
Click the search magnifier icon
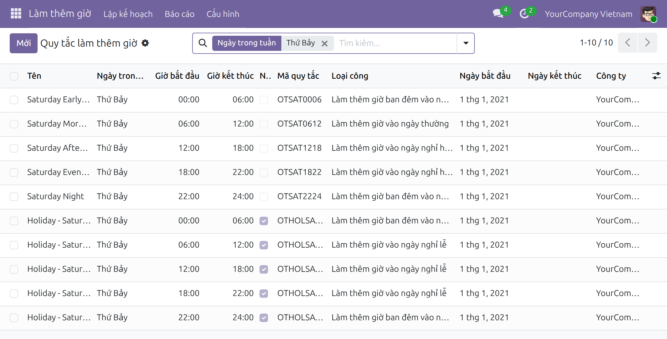coord(203,43)
